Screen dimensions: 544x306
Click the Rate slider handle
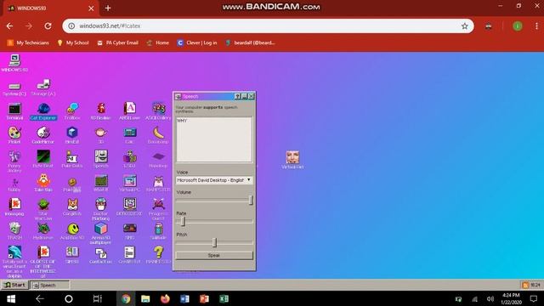(x=184, y=221)
